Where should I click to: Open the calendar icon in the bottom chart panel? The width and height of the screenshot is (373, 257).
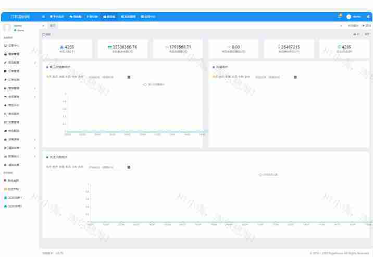[x=129, y=167]
